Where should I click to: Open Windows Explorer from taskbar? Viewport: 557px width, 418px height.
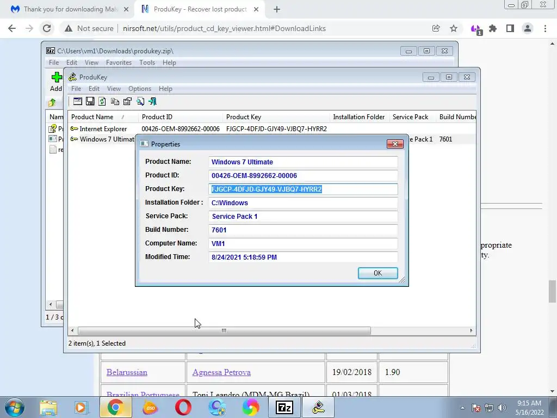point(48,407)
